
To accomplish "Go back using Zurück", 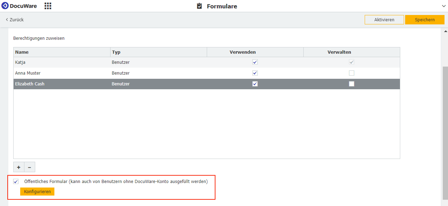I will (x=15, y=20).
